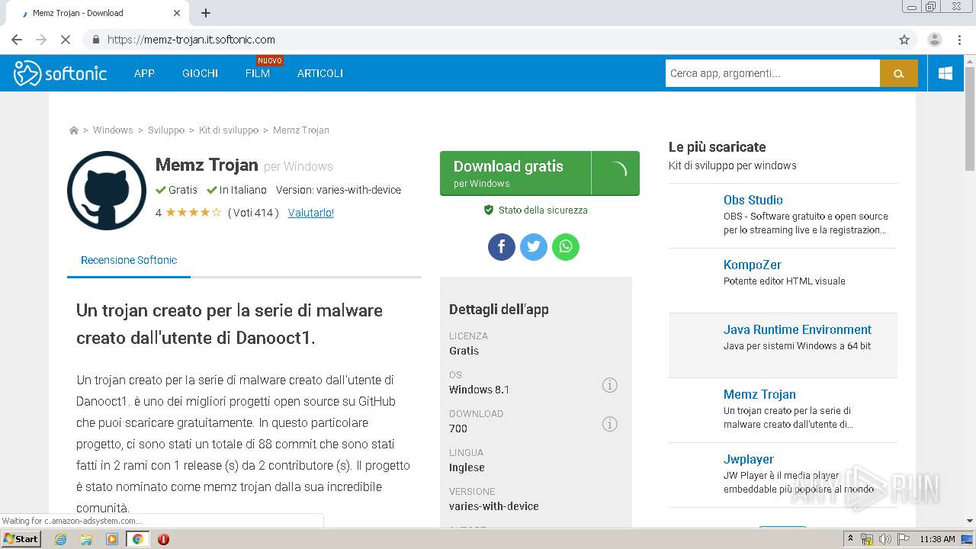Click the info icon next to Windows 8.1
Image resolution: width=976 pixels, height=549 pixels.
pyautogui.click(x=609, y=385)
